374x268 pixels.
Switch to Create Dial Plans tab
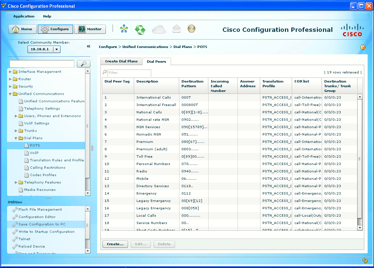click(x=121, y=61)
